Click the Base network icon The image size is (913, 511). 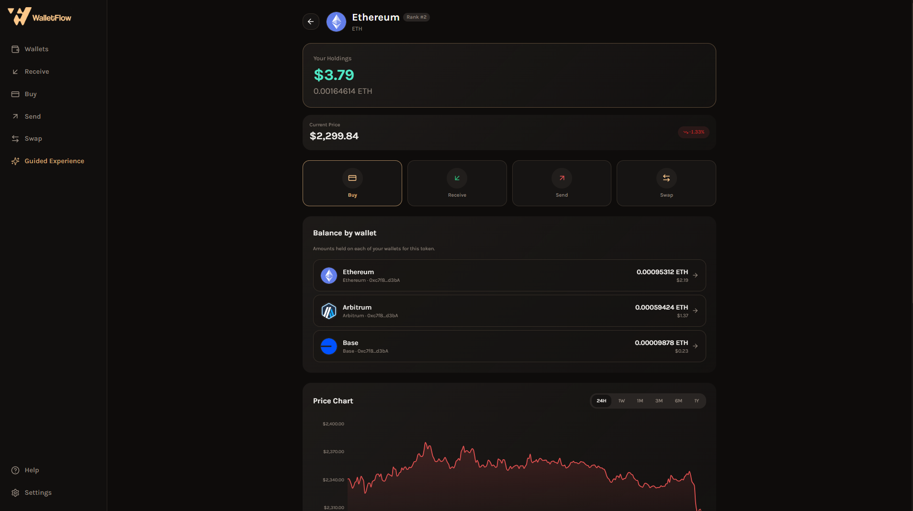coord(329,346)
